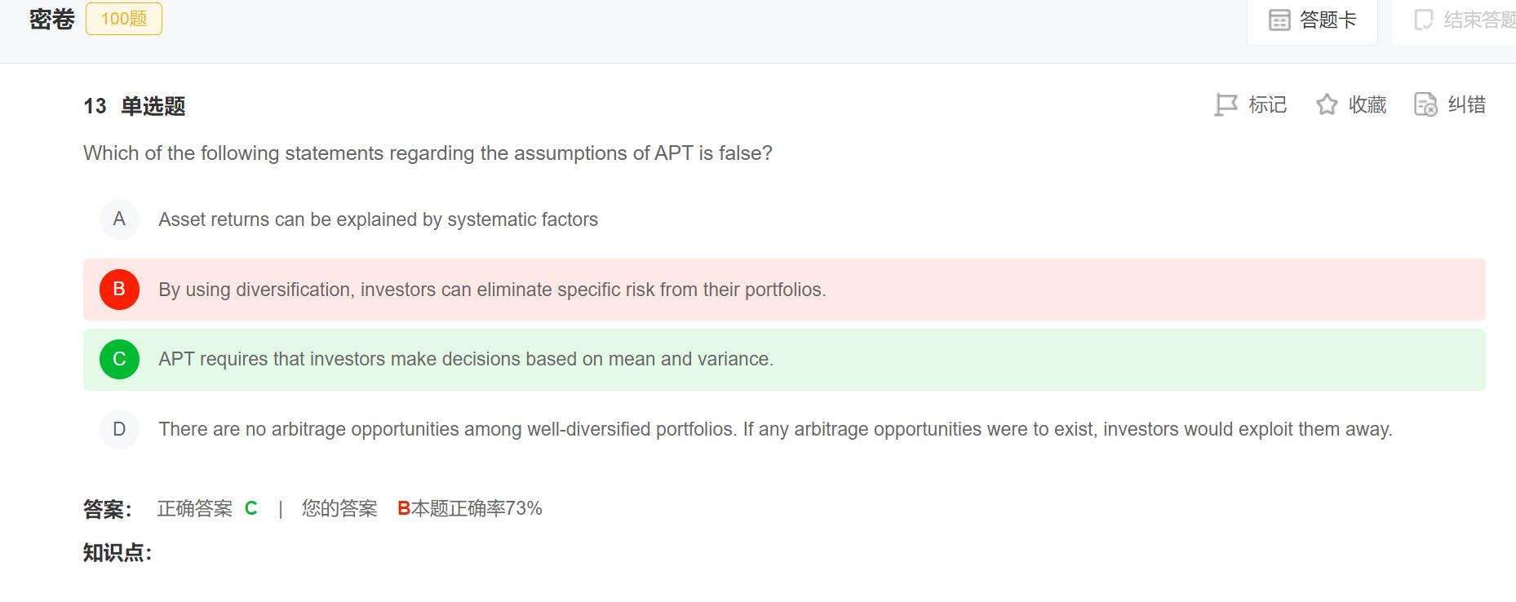Click the 纠错 text link
The height and width of the screenshot is (602, 1516).
click(1466, 105)
